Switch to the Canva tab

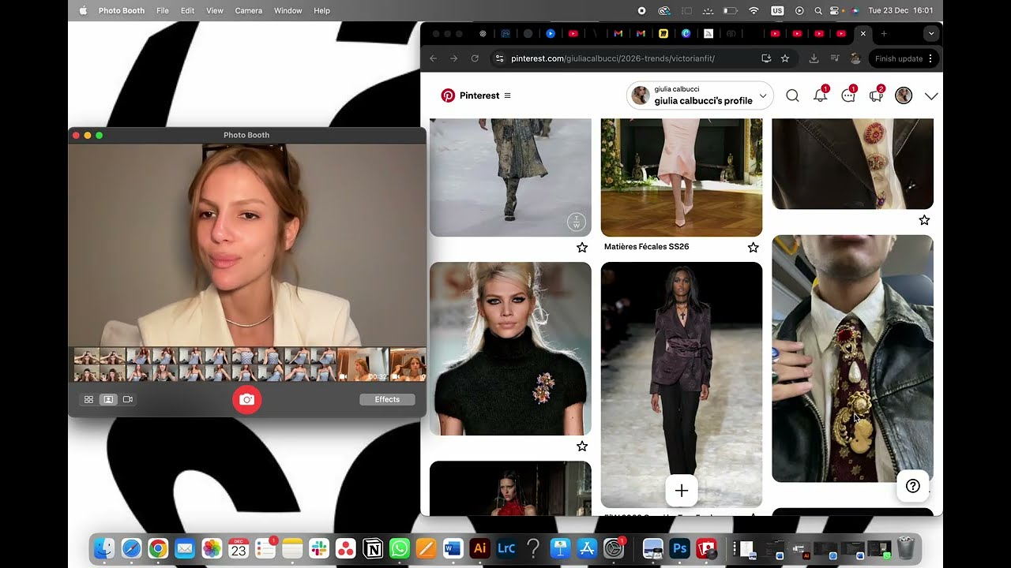click(x=686, y=34)
